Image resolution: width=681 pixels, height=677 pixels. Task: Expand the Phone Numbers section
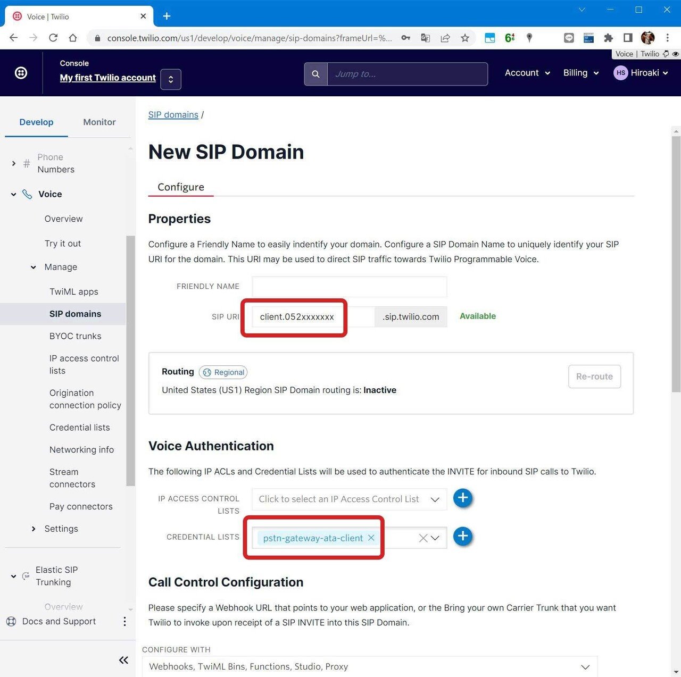pos(14,163)
